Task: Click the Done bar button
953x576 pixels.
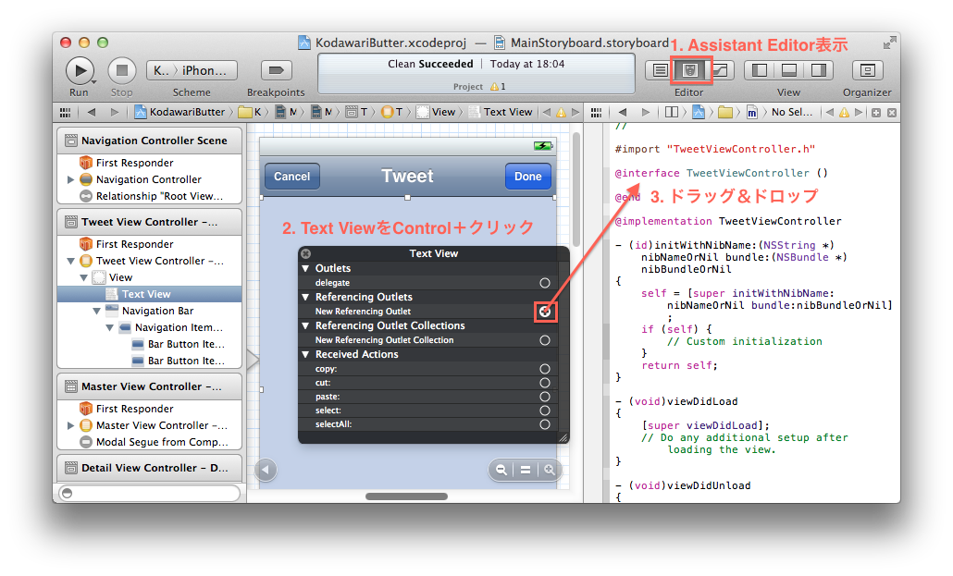Action: 528,177
